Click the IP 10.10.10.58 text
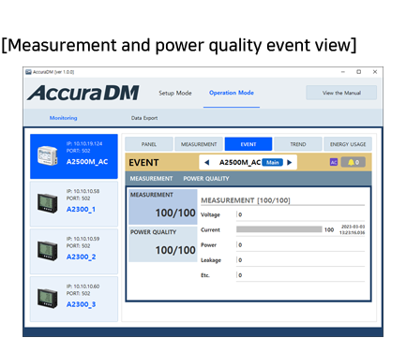This screenshot has height=338, width=406. 83,191
